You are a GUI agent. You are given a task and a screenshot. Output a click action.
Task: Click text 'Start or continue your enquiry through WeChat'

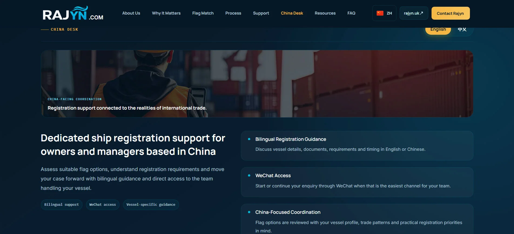point(353,186)
